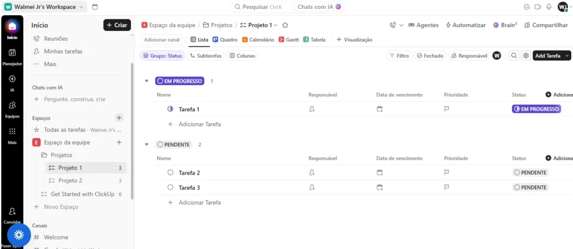Open the workspace name dropdown
The height and width of the screenshot is (249, 573).
(45, 7)
